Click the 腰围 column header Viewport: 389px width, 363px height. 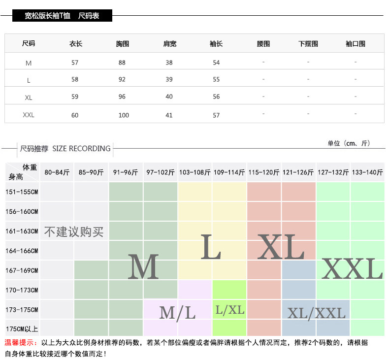[263, 44]
